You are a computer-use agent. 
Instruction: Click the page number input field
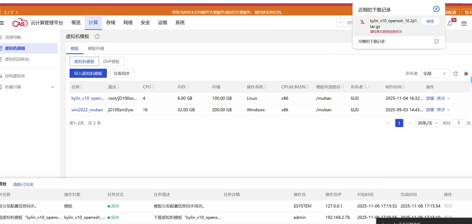458,123
